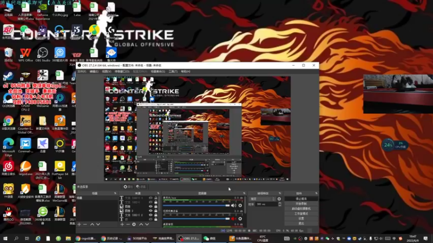Adjust the video capture device volume slider

(x=196, y=219)
